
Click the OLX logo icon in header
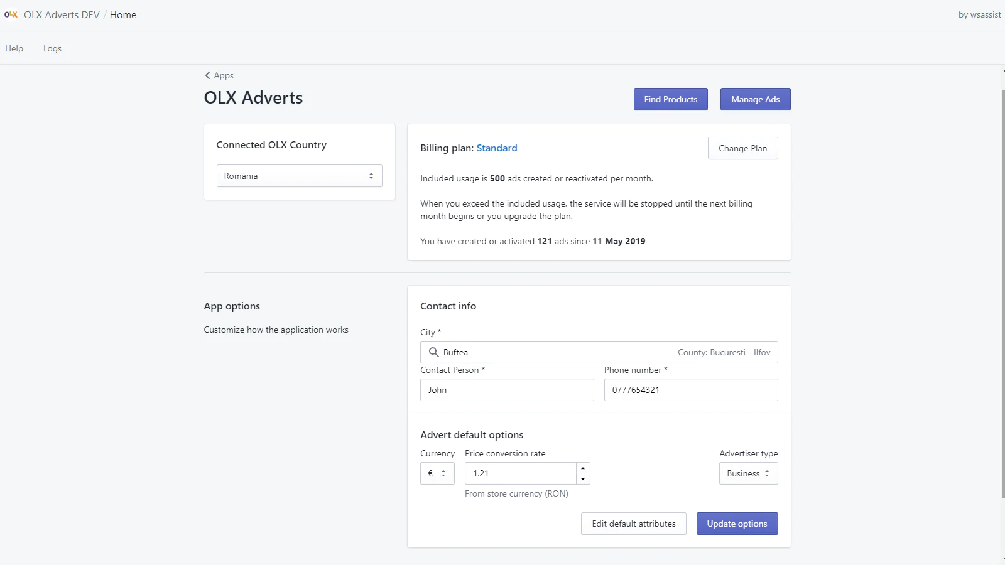pyautogui.click(x=11, y=14)
